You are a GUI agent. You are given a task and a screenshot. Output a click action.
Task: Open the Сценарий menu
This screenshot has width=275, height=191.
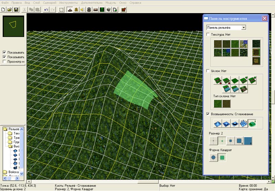(50, 2)
